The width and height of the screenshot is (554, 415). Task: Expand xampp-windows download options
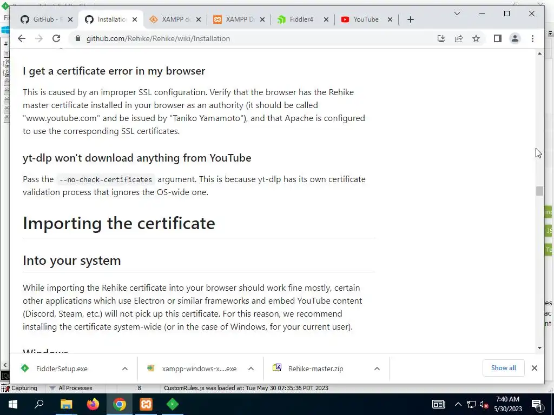(x=251, y=369)
